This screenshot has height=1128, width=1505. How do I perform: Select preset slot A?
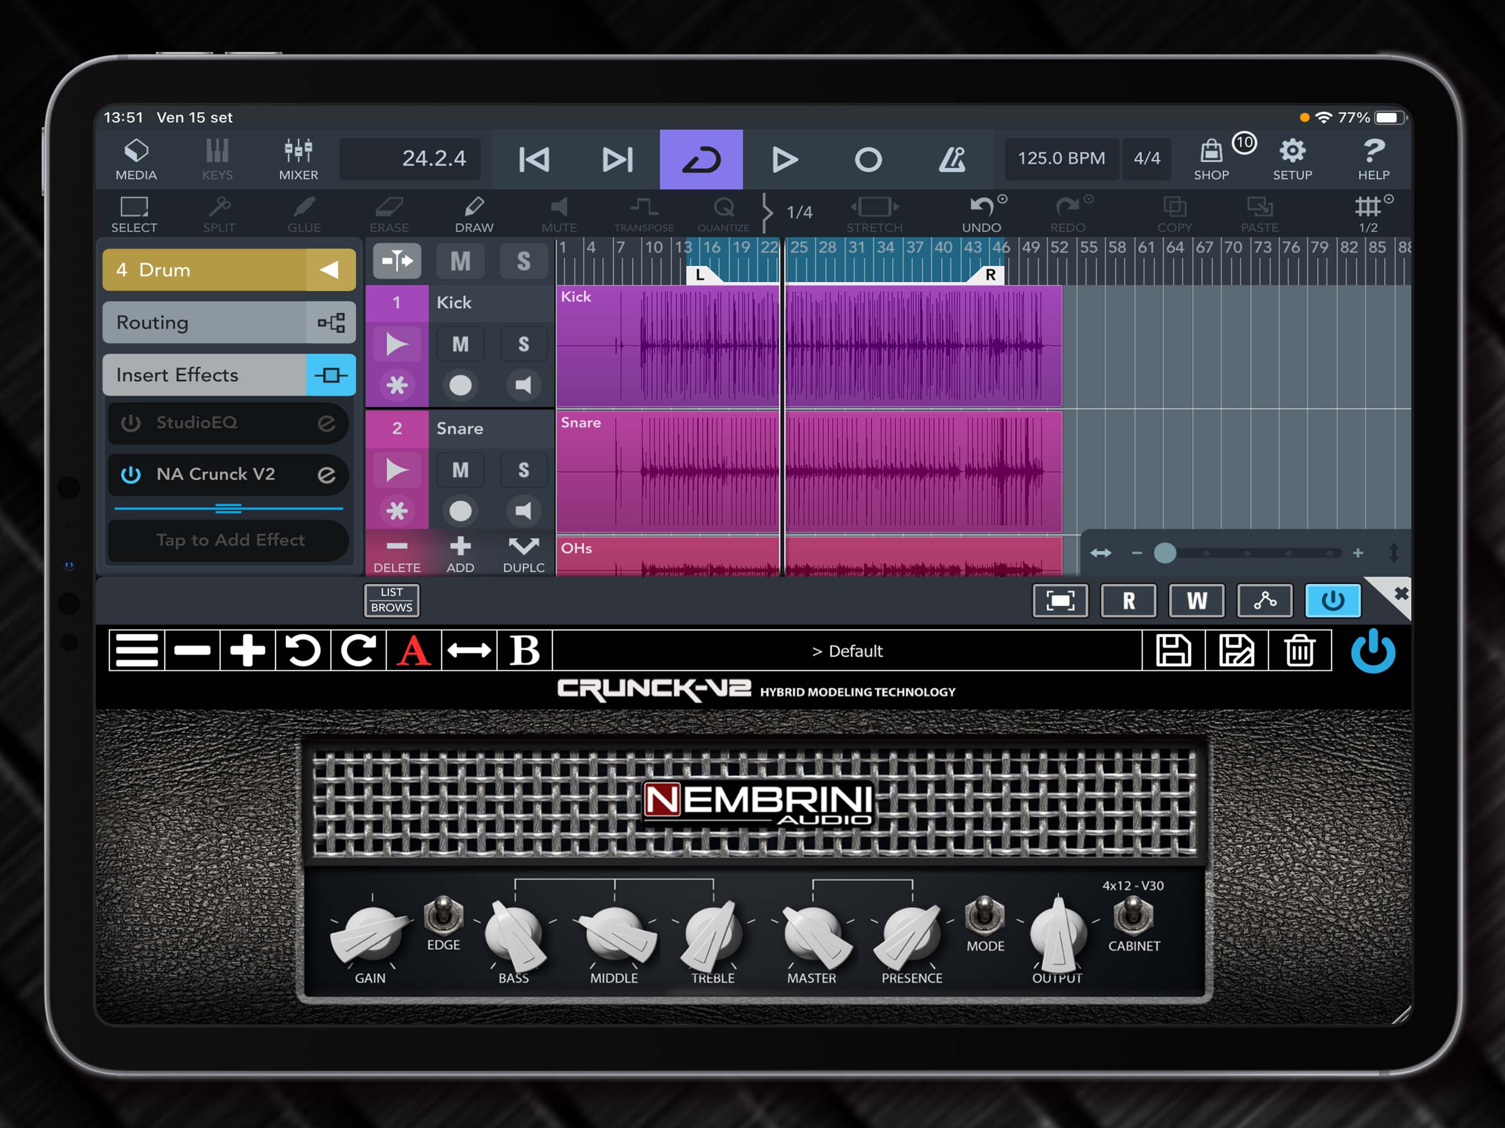point(414,651)
